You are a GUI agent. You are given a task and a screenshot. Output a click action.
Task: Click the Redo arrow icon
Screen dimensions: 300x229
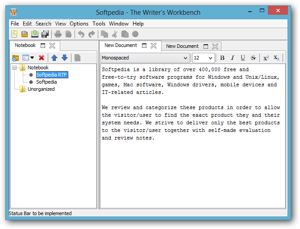tap(92, 34)
